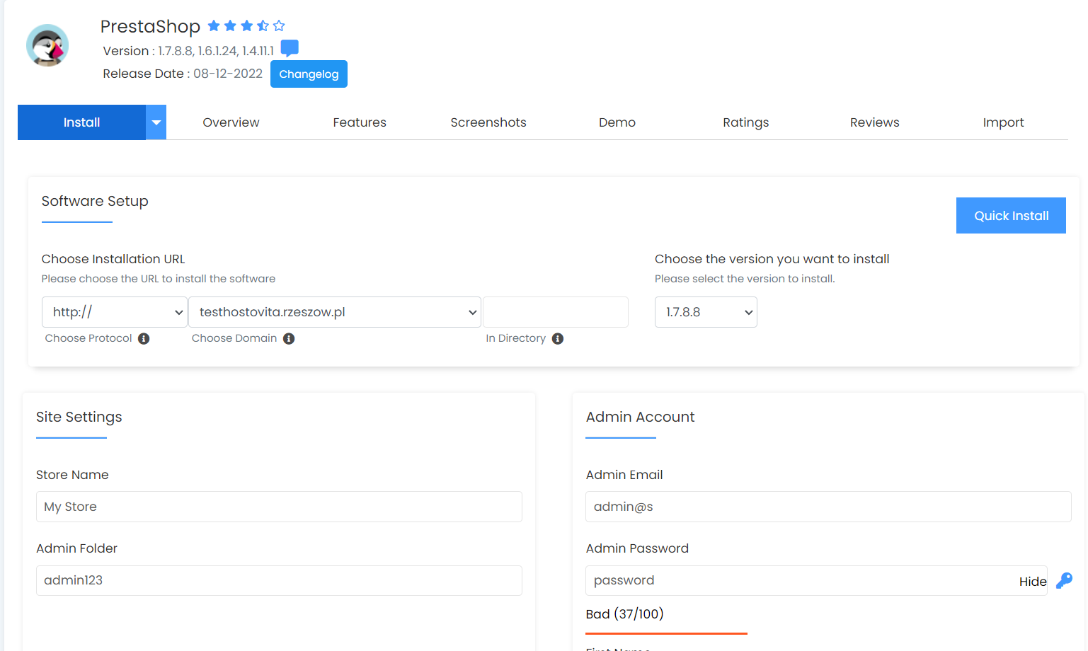Image resolution: width=1088 pixels, height=651 pixels.
Task: Open the testhostovita.rzeszow.pl domain dropdown
Action: click(335, 312)
